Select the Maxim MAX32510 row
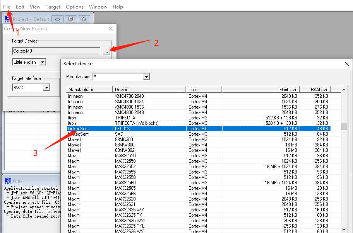The width and height of the screenshot is (353, 233). 199,156
